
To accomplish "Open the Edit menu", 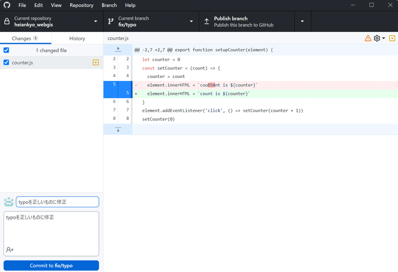I will coord(39,5).
